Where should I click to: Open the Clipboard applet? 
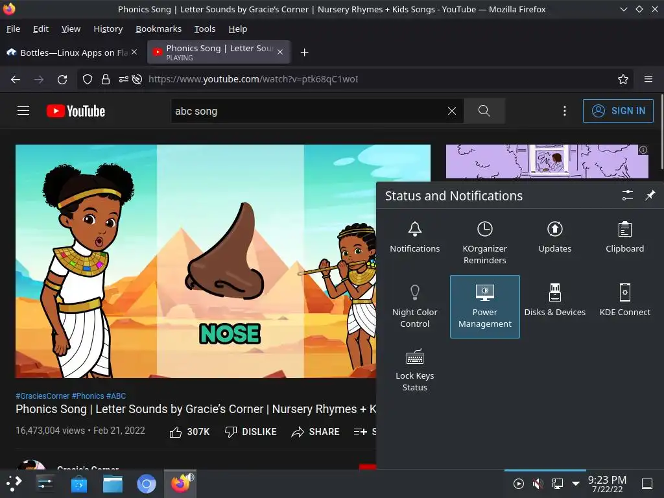[624, 237]
